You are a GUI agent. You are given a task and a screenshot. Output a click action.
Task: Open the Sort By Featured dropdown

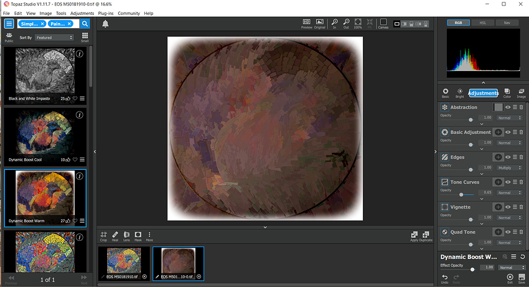click(54, 37)
